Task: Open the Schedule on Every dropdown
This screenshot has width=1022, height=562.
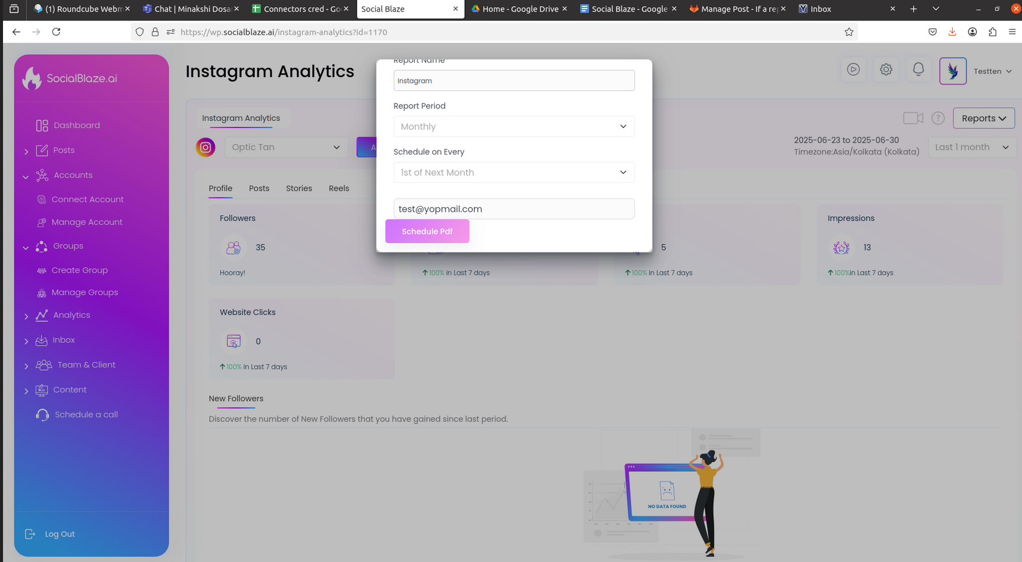Action: coord(514,172)
